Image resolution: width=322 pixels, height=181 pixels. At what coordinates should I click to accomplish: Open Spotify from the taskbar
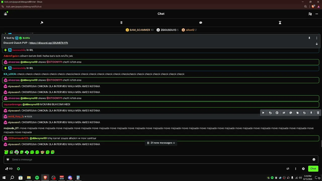[37, 178]
